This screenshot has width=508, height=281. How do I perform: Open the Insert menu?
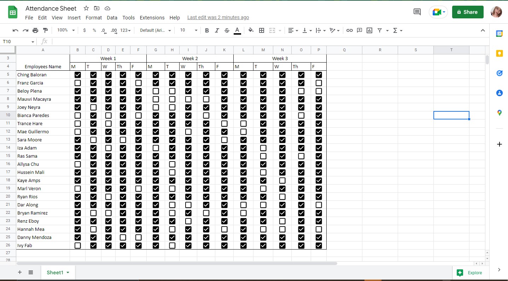point(74,18)
